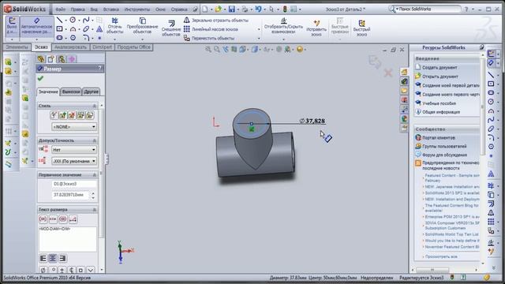Open the Инструменты menu
Image resolution: width=505 pixels, height=284 pixels.
(137, 9)
